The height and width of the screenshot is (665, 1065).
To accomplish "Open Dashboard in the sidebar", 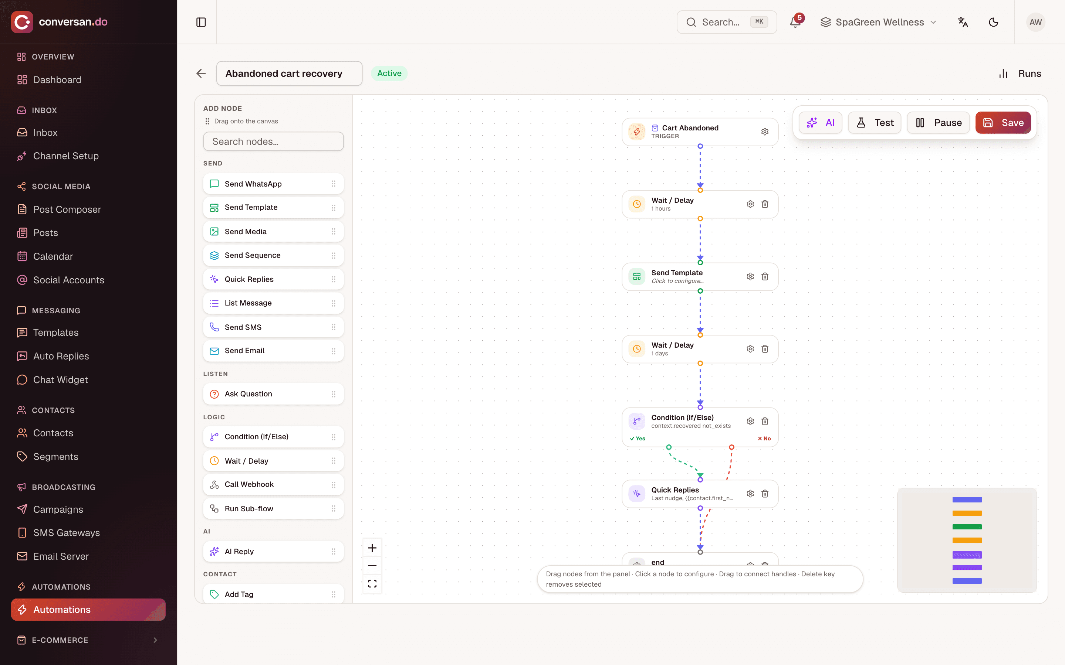I will [x=88, y=79].
